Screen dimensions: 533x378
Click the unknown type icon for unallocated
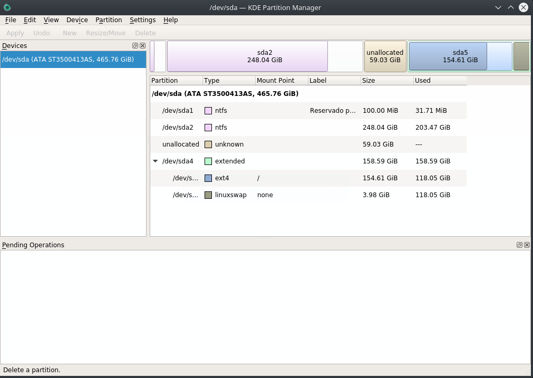click(x=208, y=144)
